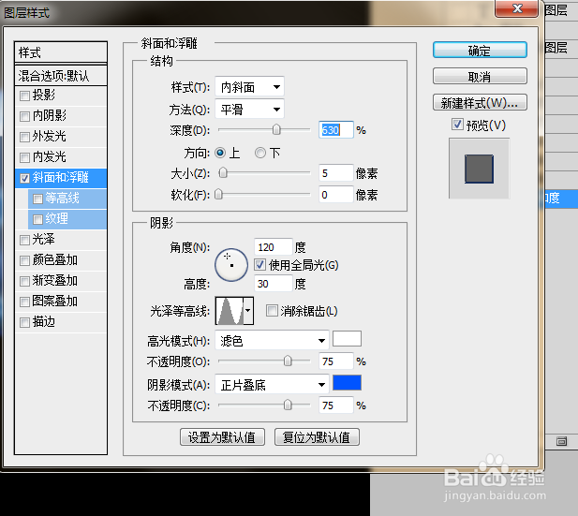
Task: Click the 深度 depth slider handle
Action: 276,130
